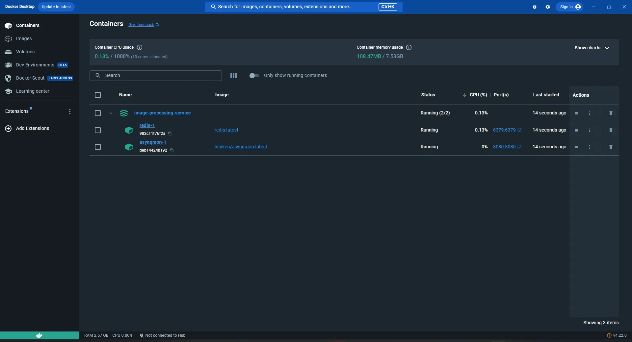Sort by Last started column header
632x342 pixels.
coord(546,95)
